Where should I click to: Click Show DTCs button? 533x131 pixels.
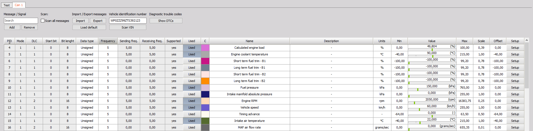coord(166,21)
